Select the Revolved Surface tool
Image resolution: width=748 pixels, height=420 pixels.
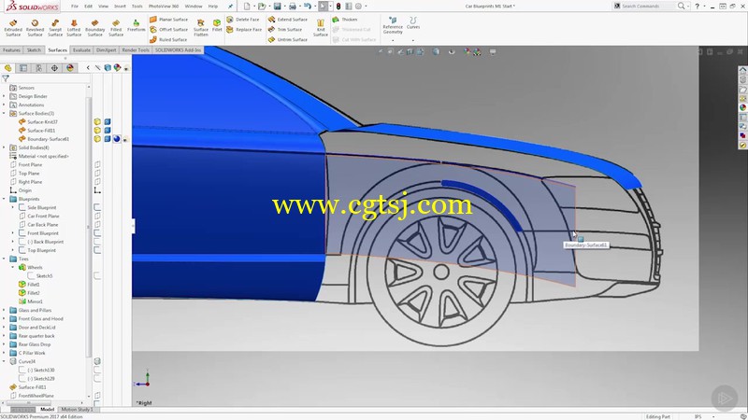(x=35, y=28)
